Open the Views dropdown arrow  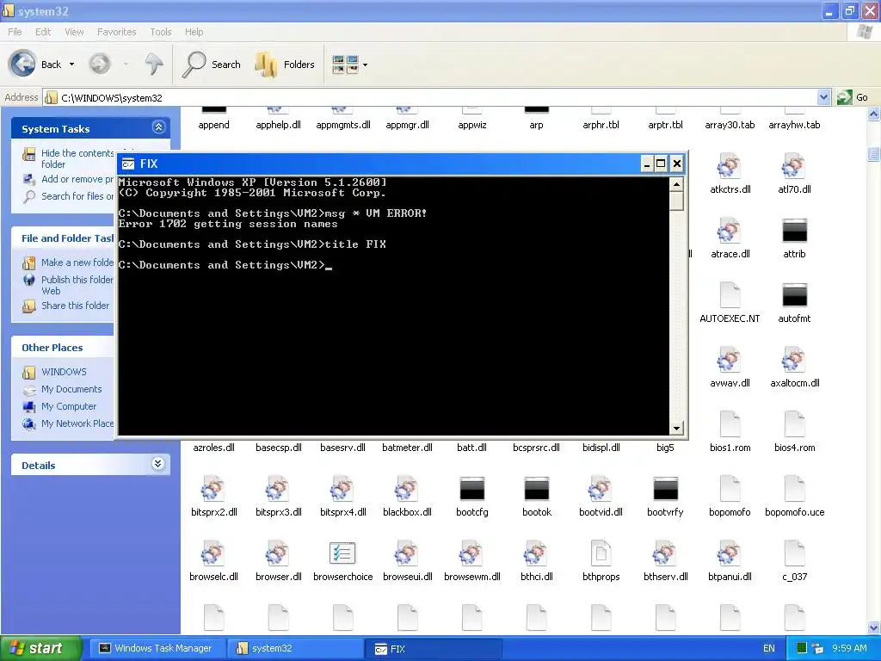[x=365, y=65]
